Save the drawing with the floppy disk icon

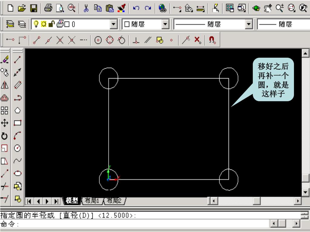pos(34,8)
